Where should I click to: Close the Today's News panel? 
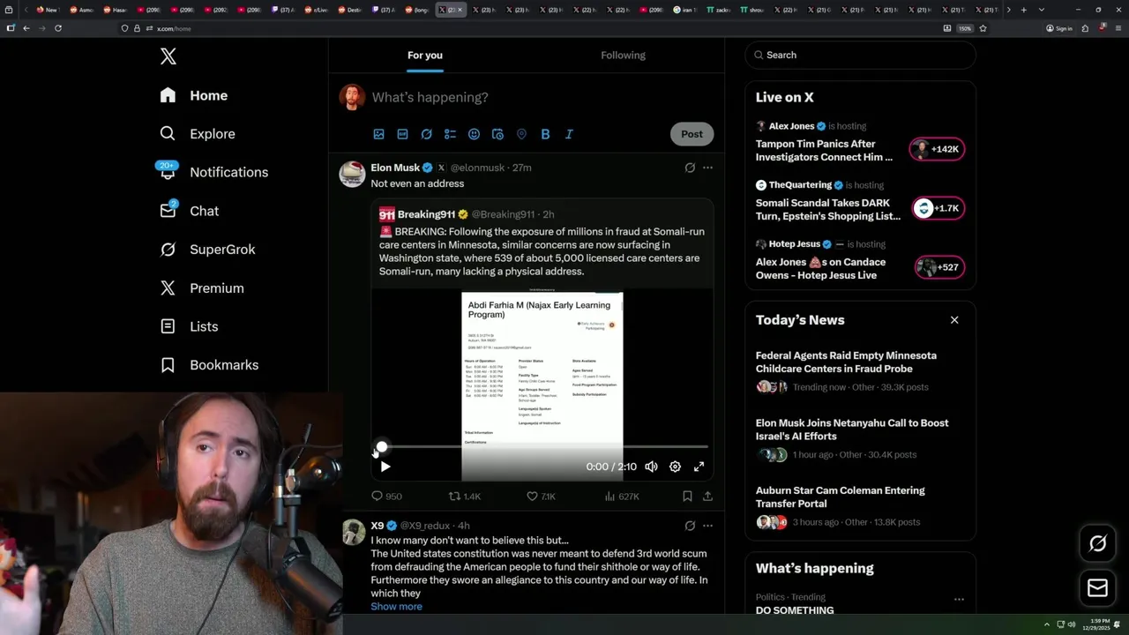point(954,320)
